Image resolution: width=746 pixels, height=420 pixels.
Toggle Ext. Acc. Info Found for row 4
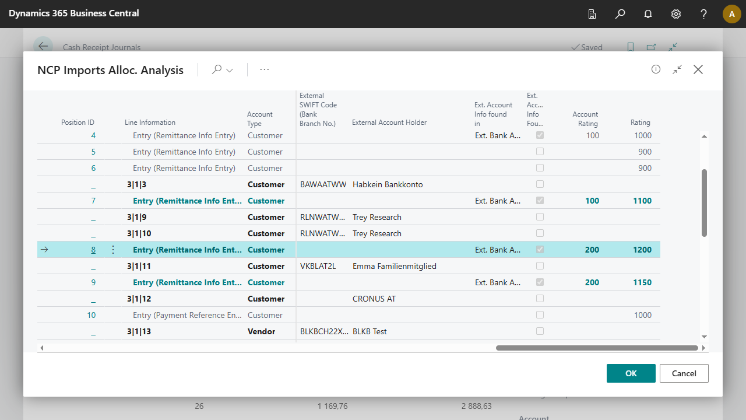(540, 135)
